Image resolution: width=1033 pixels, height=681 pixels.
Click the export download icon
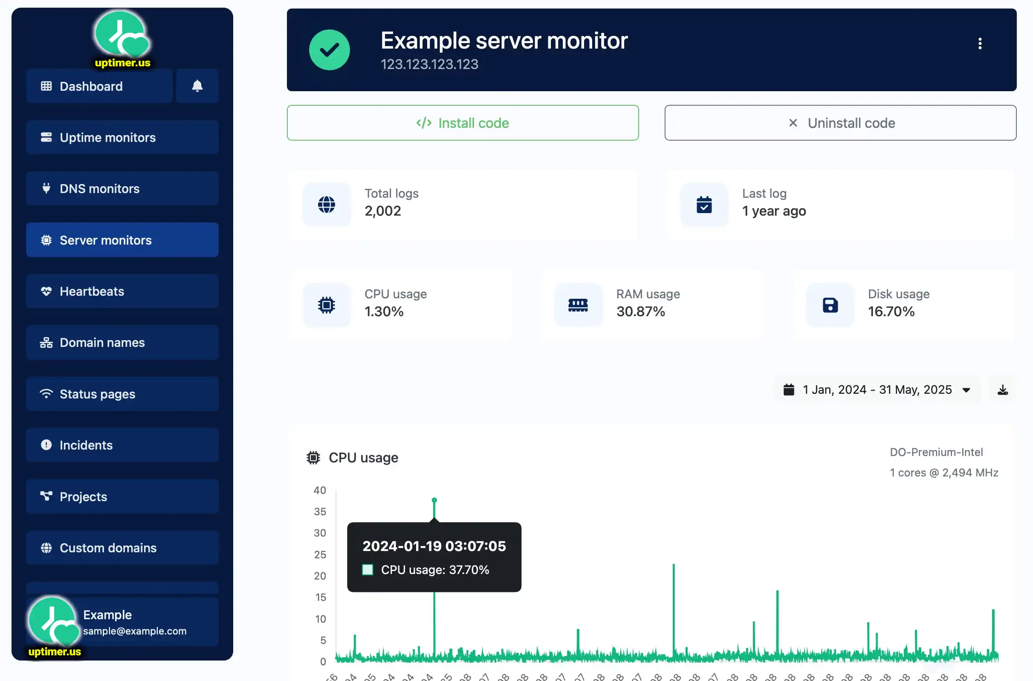[1003, 390]
